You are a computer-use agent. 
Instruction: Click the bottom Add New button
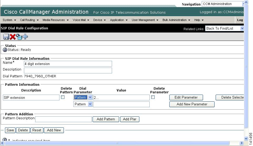pos(54,130)
